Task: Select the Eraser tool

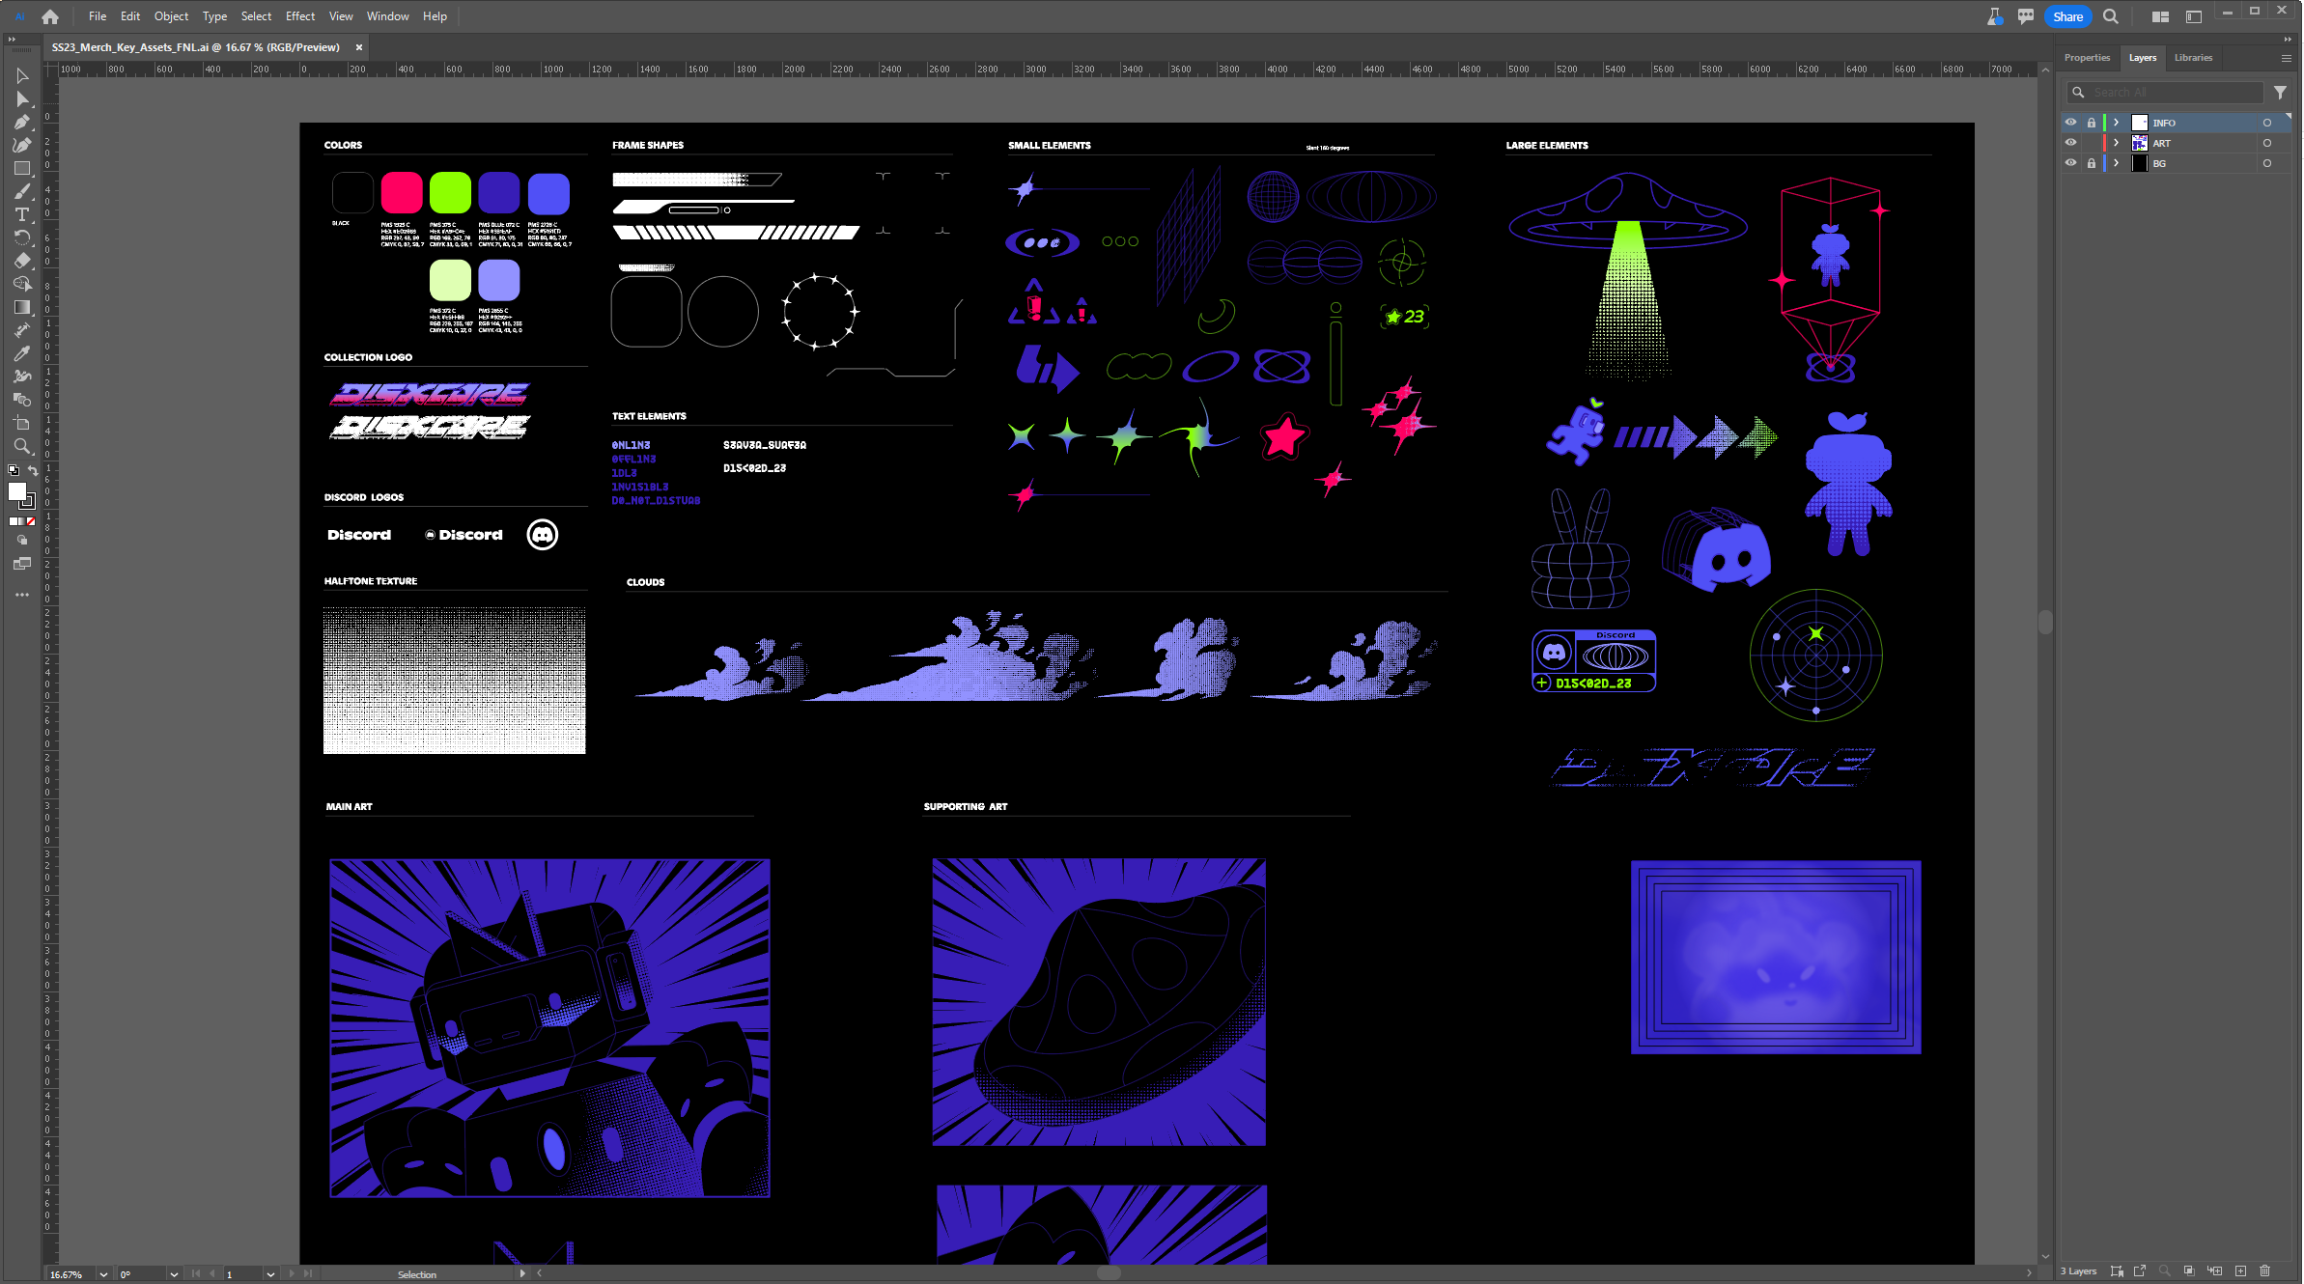Action: [x=21, y=261]
